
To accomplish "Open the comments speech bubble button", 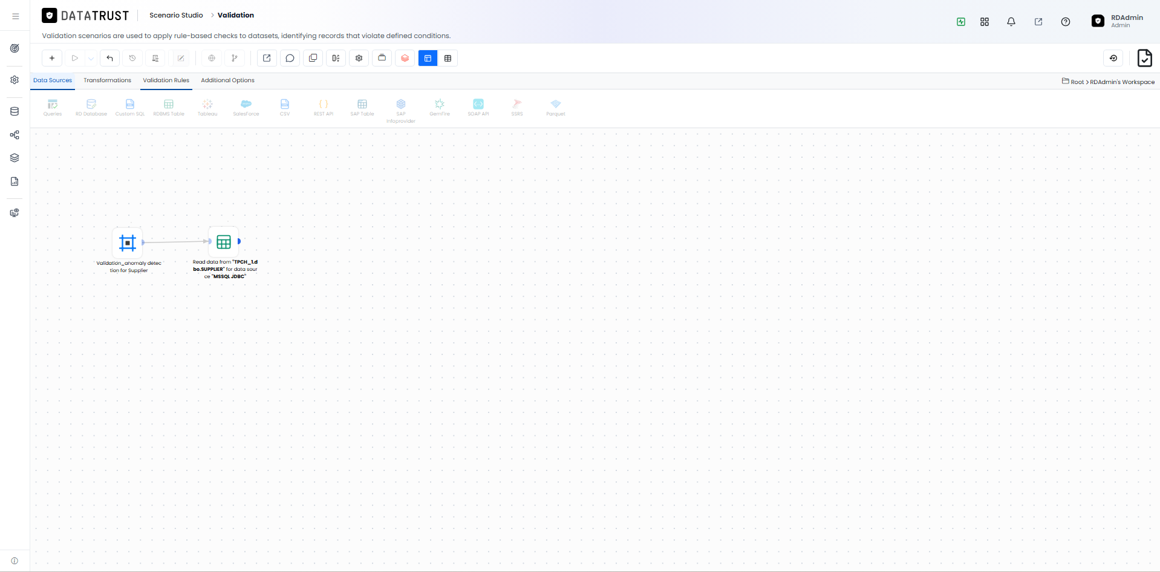I will tap(290, 58).
